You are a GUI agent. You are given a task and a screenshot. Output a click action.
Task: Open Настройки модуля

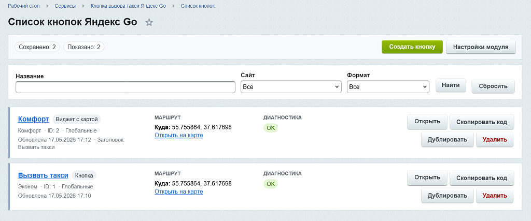[481, 47]
